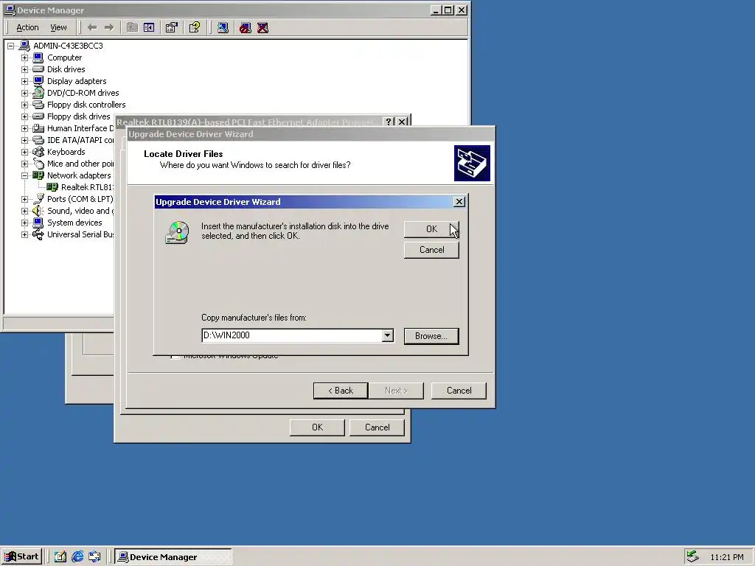Click OK in the Realtek adapter properties window
This screenshot has height=566, width=755.
(x=317, y=427)
